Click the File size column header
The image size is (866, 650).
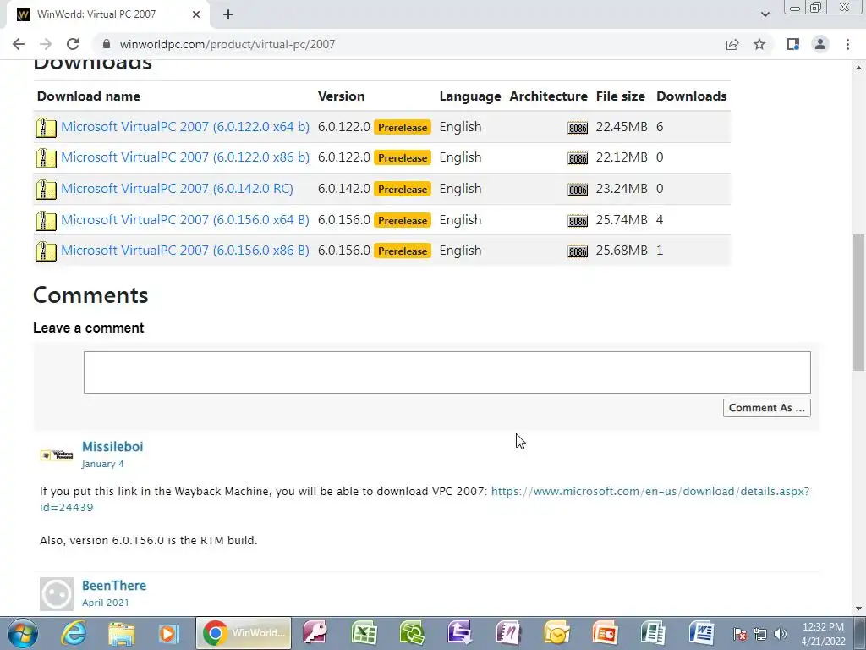coord(620,96)
